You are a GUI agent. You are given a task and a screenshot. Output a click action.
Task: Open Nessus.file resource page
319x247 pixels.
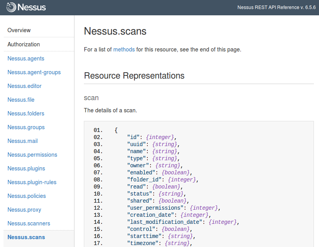21,100
